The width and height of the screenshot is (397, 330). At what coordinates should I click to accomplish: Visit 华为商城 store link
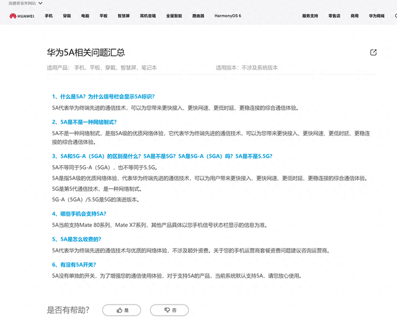[377, 16]
